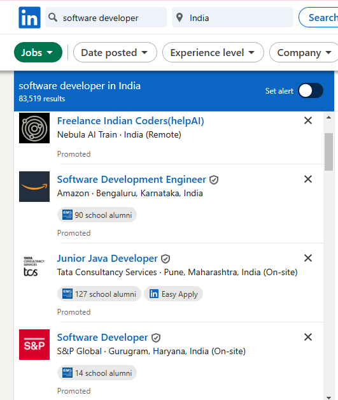338x400 pixels.
Task: Open Freelance Indian Coders(helpAI) job
Action: [x=130, y=121]
